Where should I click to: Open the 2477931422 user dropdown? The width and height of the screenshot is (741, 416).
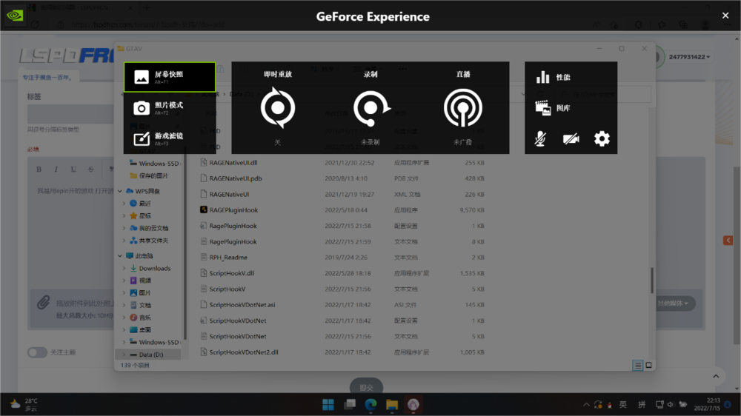(689, 57)
